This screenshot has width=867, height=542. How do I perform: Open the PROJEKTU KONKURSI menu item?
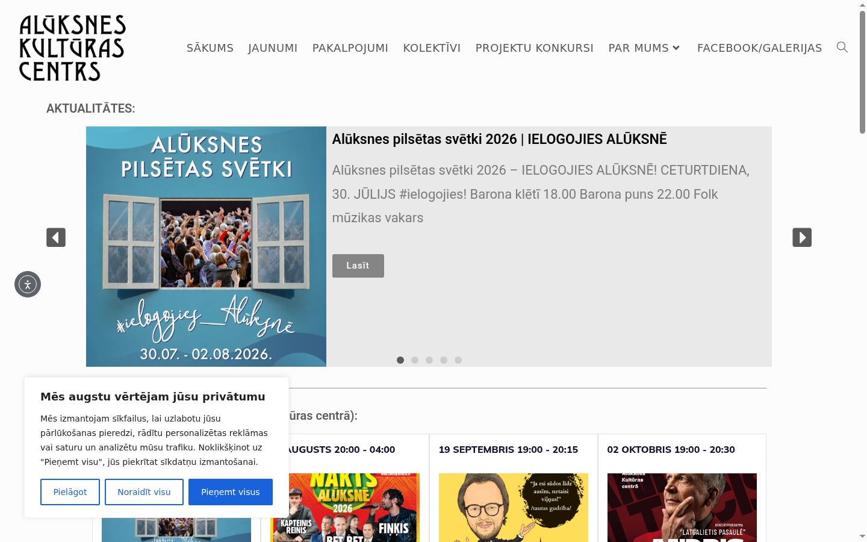click(x=535, y=48)
